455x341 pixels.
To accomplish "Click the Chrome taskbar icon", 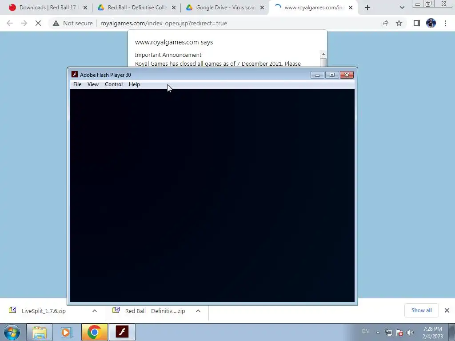I will [x=94, y=332].
